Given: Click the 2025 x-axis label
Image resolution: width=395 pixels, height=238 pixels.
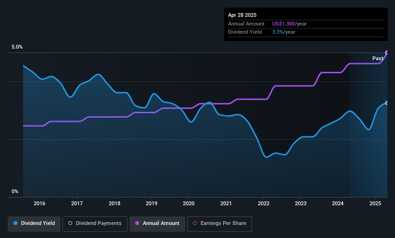Looking at the screenshot, I should (375, 203).
